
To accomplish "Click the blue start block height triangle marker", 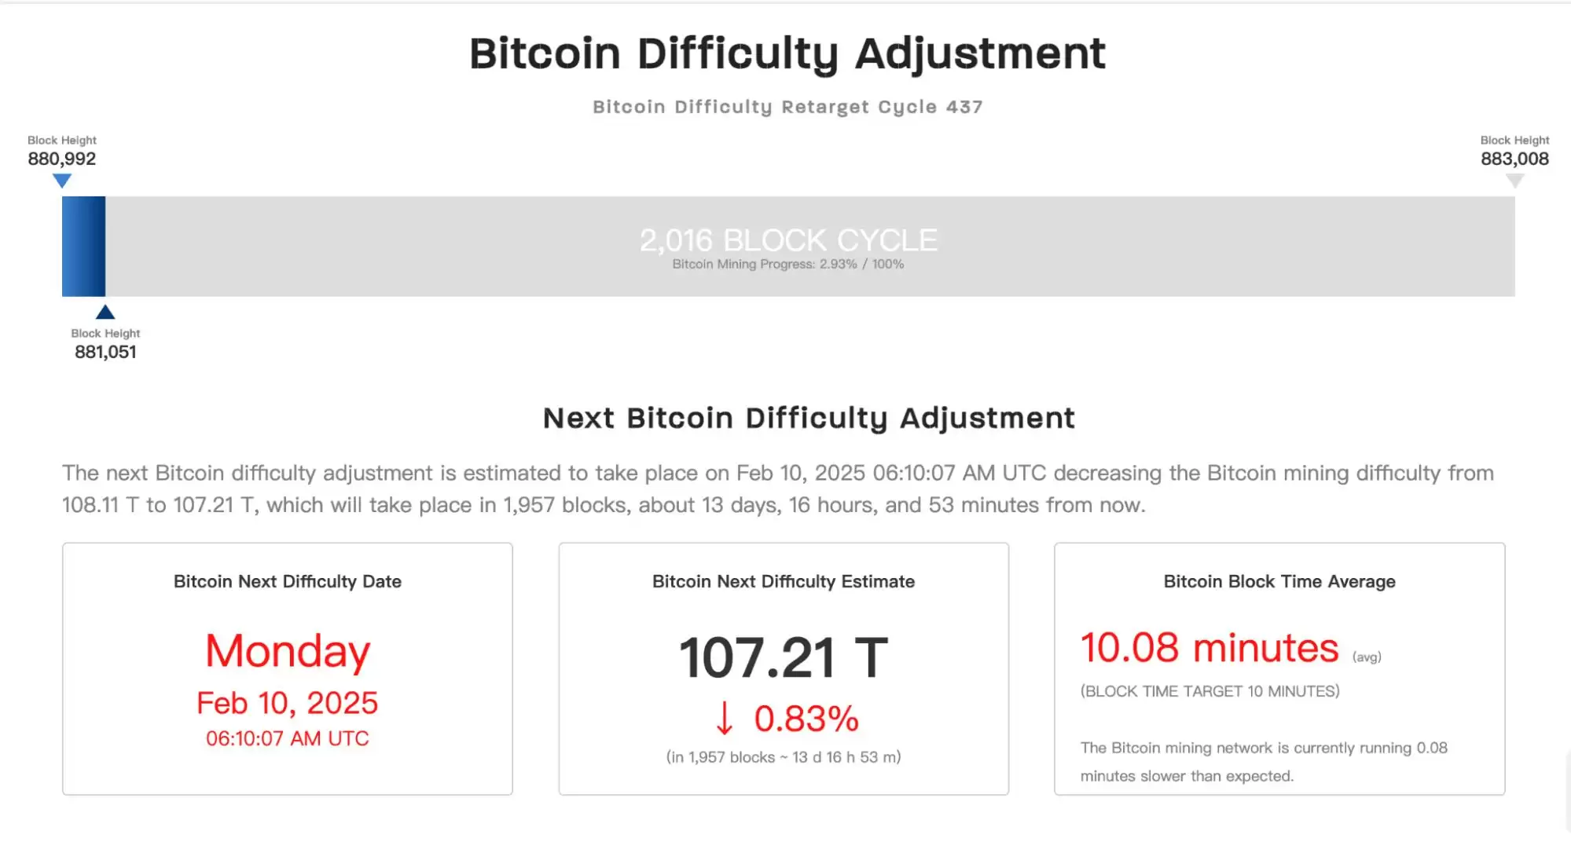I will 62,181.
